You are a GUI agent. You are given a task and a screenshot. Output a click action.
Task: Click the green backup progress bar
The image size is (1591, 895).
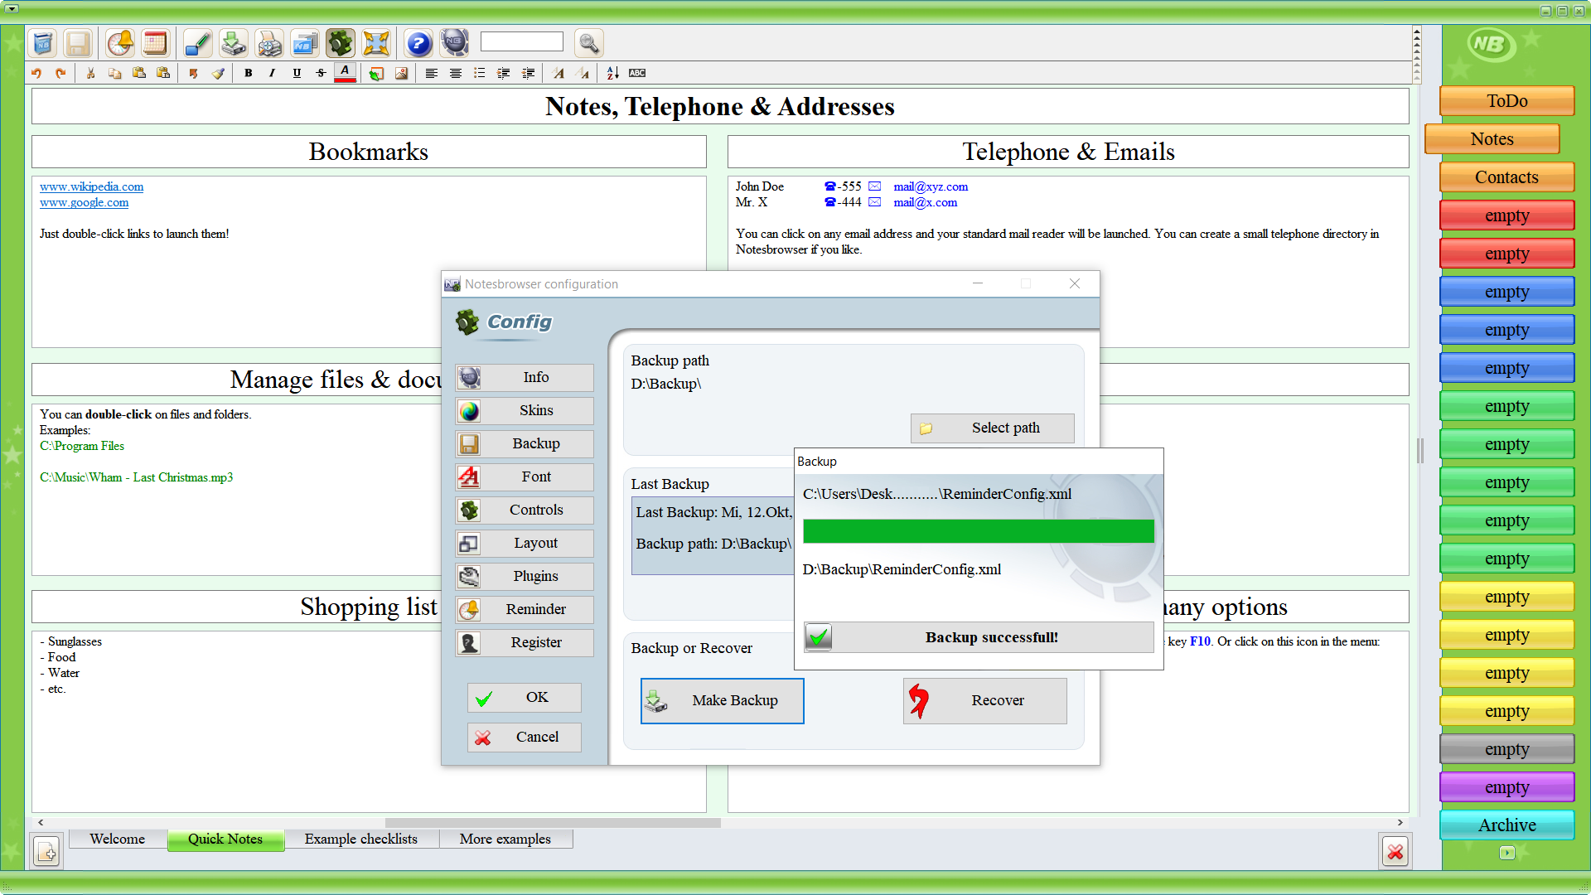click(978, 531)
